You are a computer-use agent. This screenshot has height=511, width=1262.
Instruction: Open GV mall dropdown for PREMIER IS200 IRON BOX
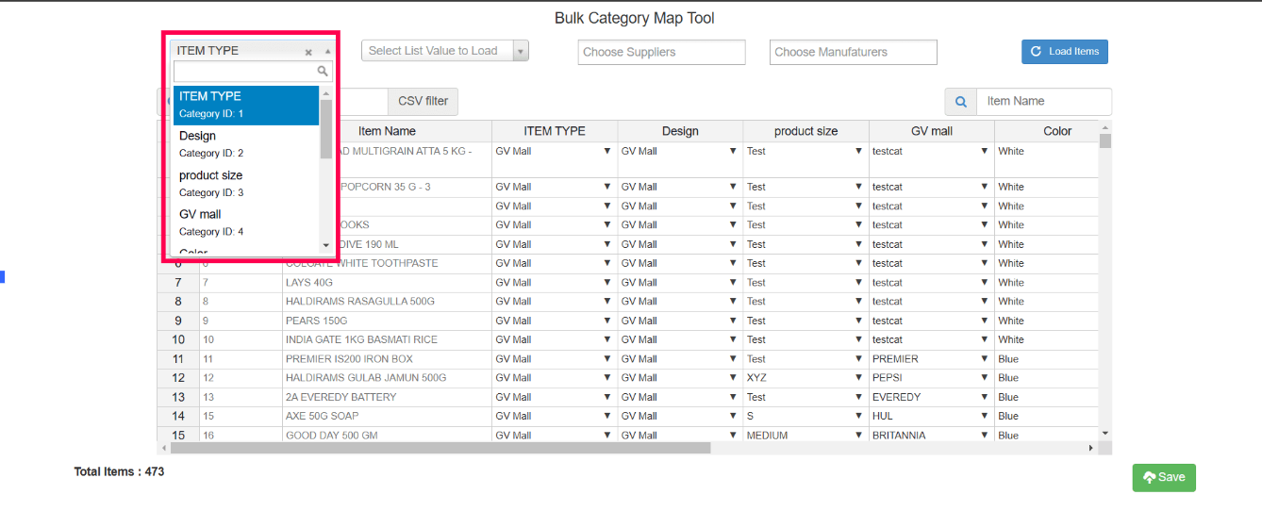[984, 359]
